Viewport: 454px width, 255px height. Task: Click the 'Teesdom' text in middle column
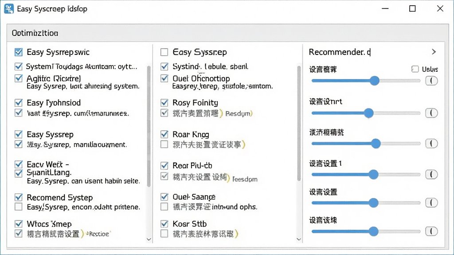point(245,179)
